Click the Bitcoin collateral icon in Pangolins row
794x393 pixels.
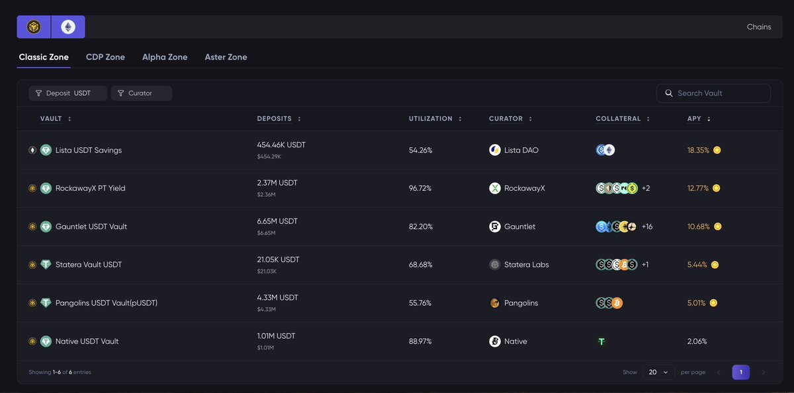[617, 303]
